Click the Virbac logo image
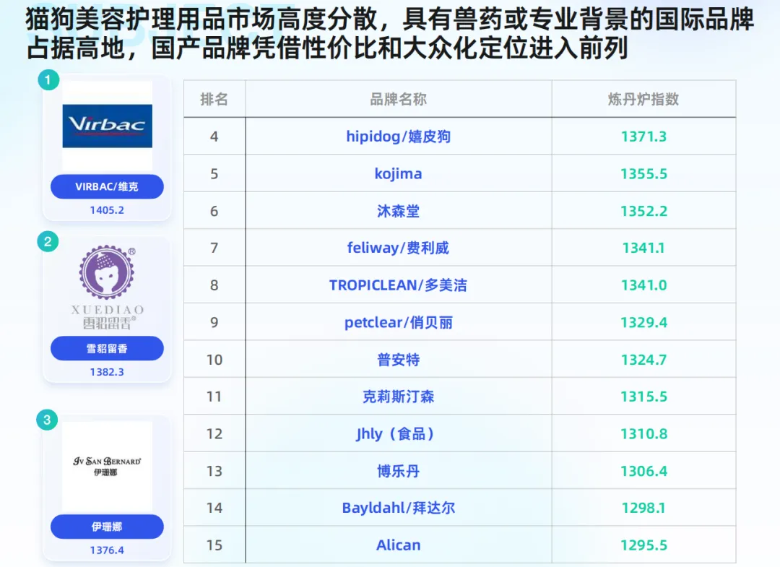This screenshot has width=780, height=567. click(107, 126)
